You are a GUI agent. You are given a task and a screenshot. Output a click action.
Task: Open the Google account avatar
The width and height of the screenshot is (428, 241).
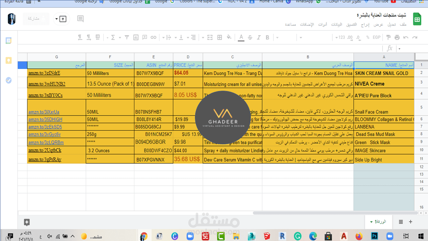pos(12,19)
